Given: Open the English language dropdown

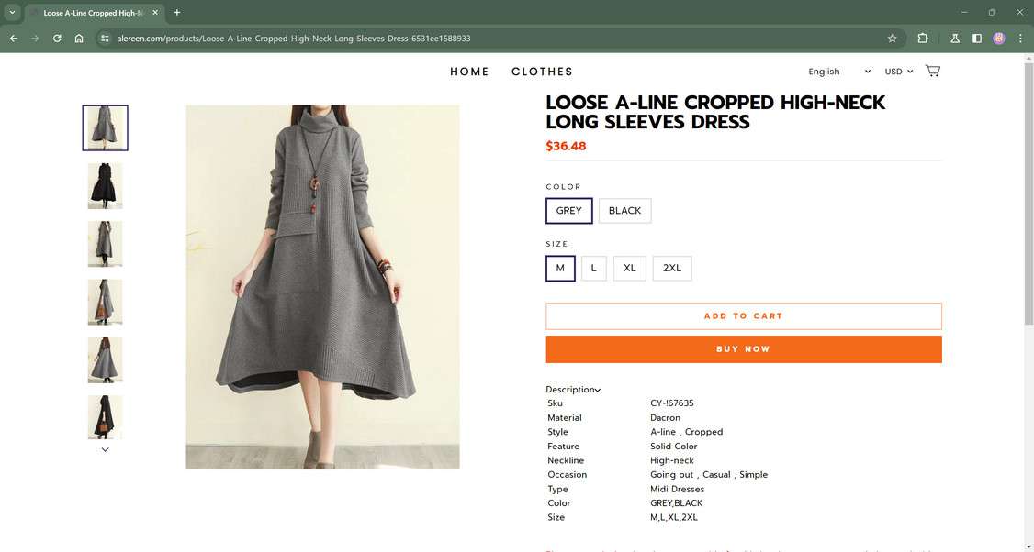Looking at the screenshot, I should [x=837, y=71].
